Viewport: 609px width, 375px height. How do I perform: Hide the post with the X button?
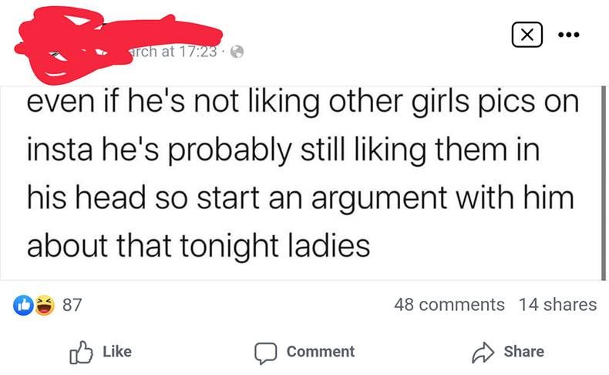526,35
